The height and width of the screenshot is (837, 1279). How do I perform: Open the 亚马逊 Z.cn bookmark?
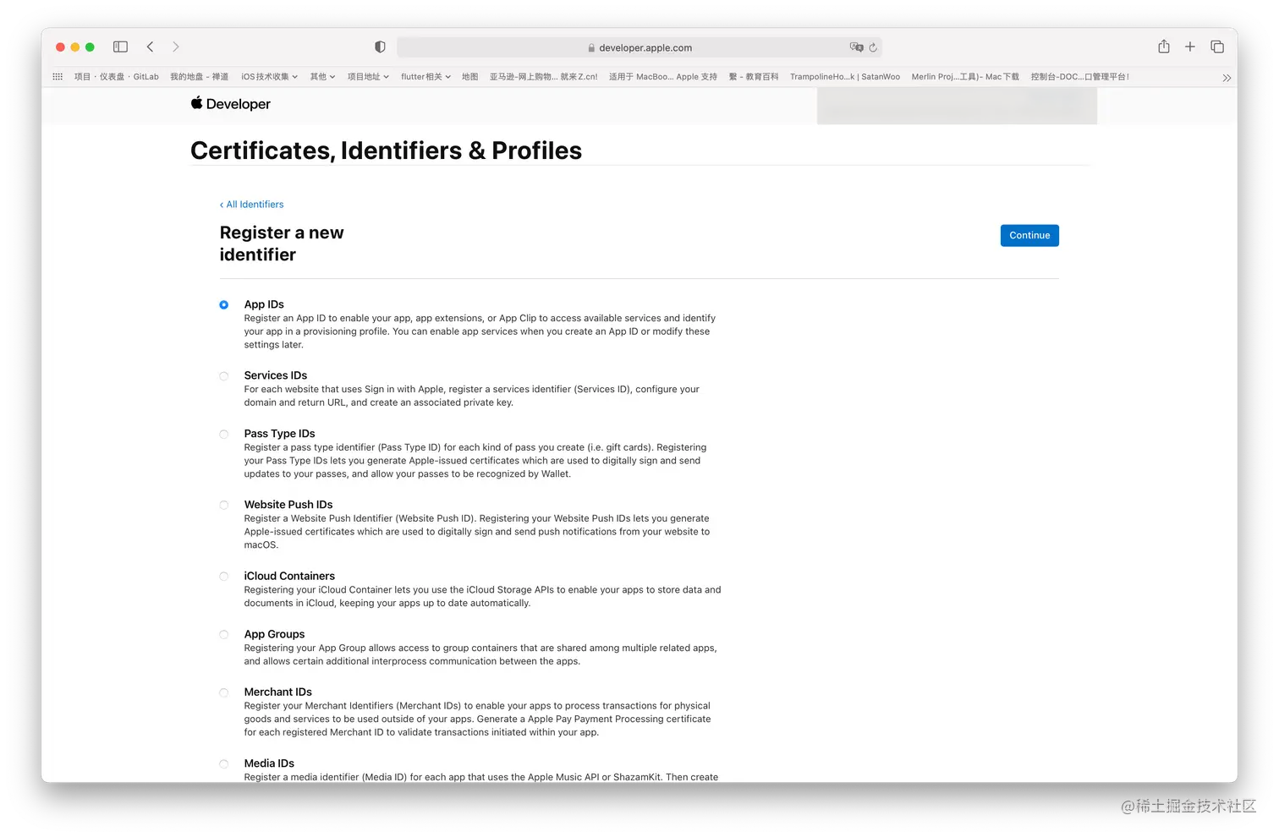point(544,77)
